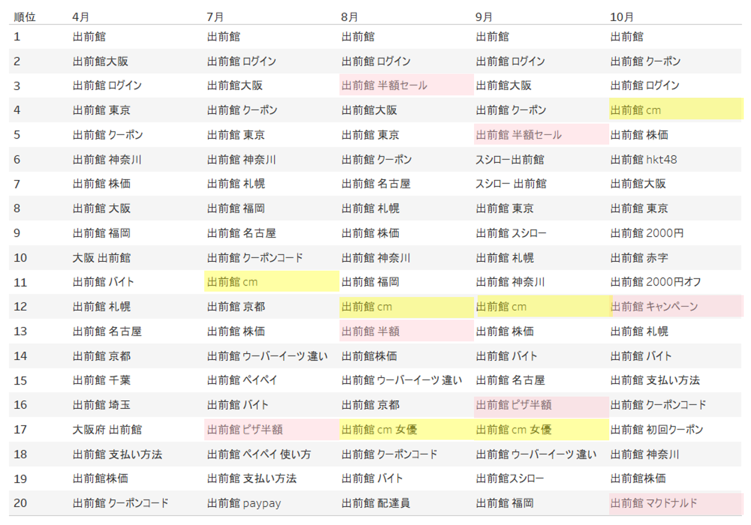Viewport: 751px width, 525px height.
Task: Select the 大阪府 出前館 cell
Action: tap(108, 430)
